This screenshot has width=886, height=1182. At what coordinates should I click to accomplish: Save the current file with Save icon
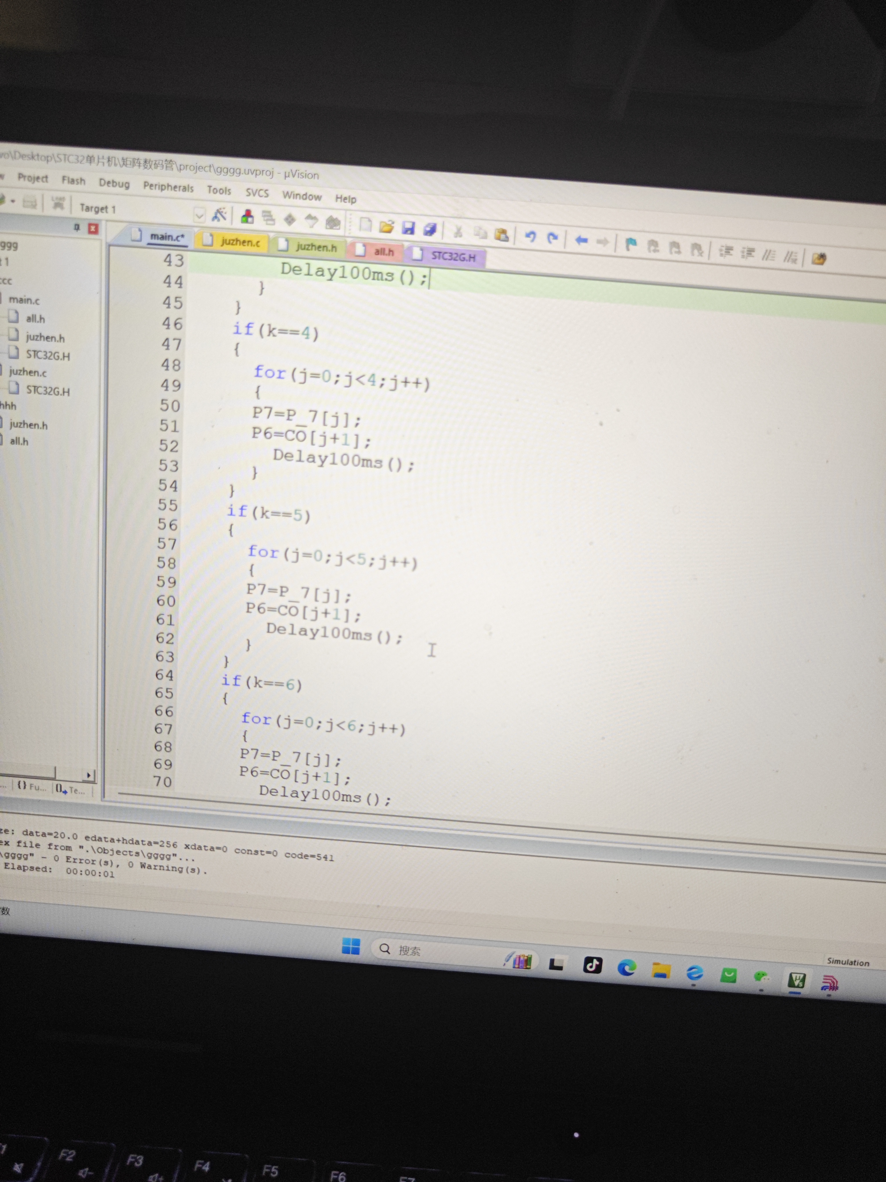(409, 228)
